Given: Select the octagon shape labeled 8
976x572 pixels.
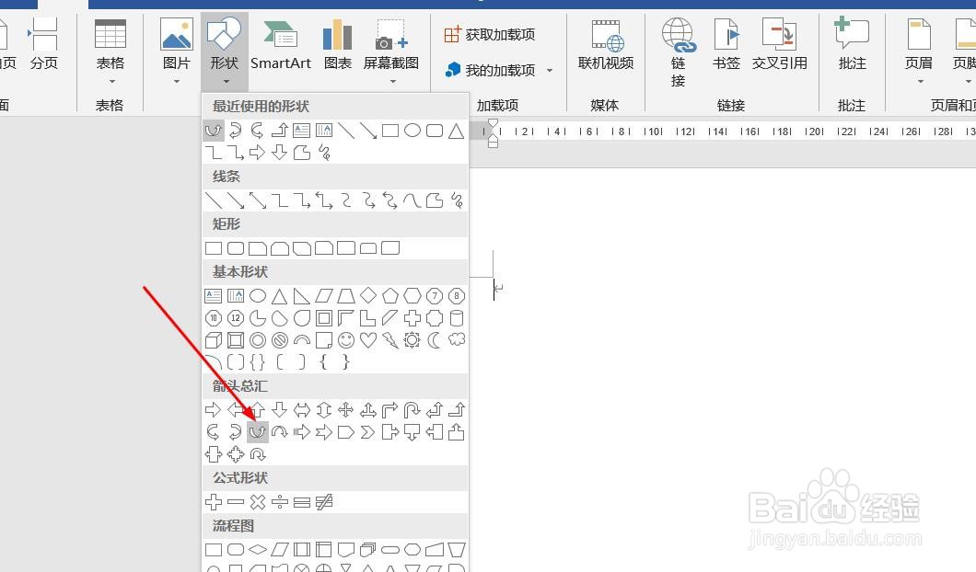Looking at the screenshot, I should (x=457, y=296).
